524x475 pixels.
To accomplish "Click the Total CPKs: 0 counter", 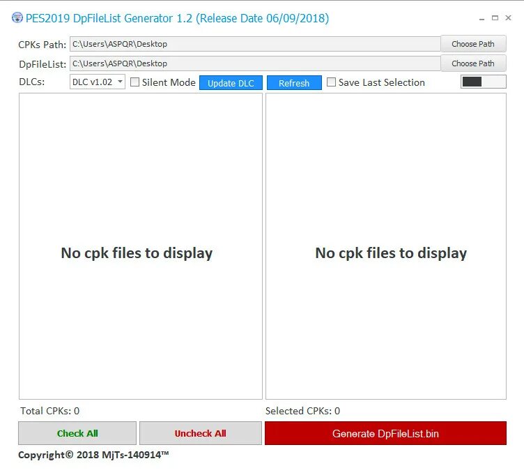I will tap(49, 411).
